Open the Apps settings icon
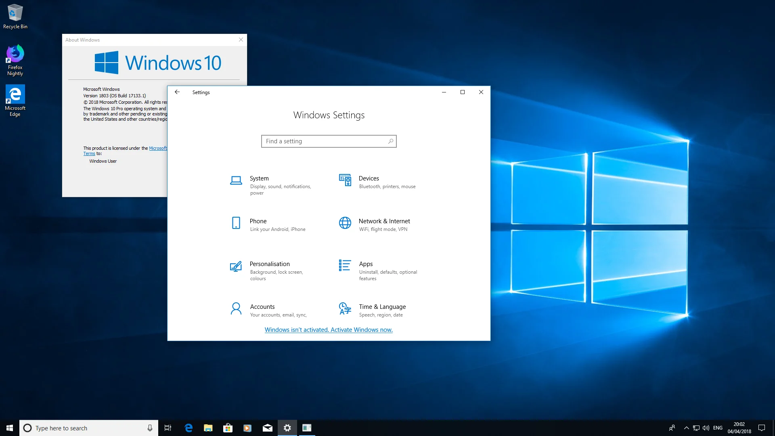Image resolution: width=775 pixels, height=436 pixels. tap(345, 265)
